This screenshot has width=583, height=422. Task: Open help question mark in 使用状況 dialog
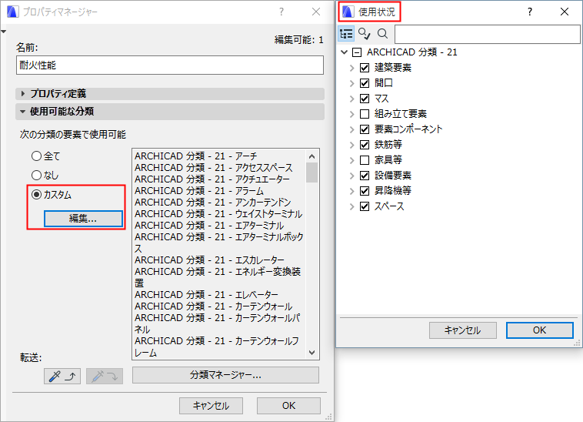click(529, 12)
